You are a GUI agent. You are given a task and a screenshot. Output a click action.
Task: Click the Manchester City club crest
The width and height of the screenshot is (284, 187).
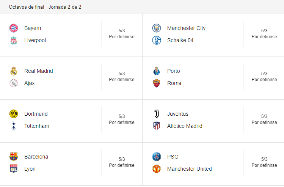157,28
